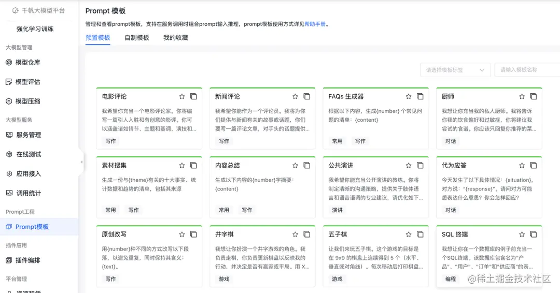The width and height of the screenshot is (560, 293).
Task: Click the 请输入模板名称 search field
Action: (527, 70)
